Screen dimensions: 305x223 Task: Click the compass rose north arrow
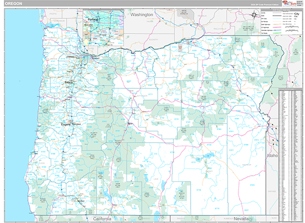[254, 15]
